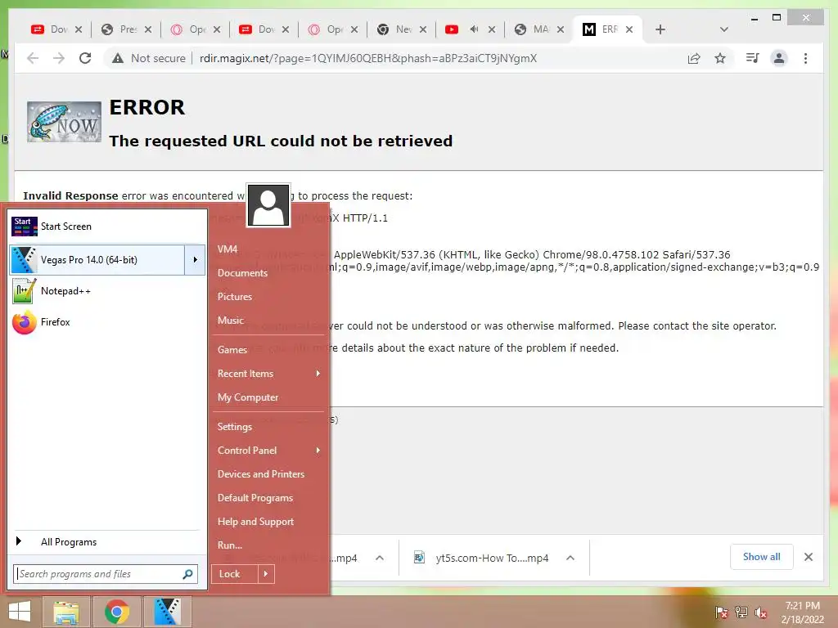Click the Lock button
The image size is (838, 628).
[x=235, y=574]
